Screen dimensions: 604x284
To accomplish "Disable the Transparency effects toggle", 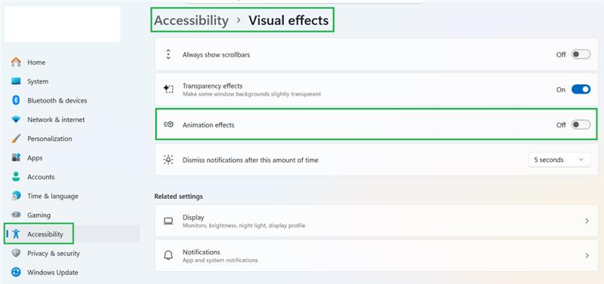I will click(x=581, y=90).
